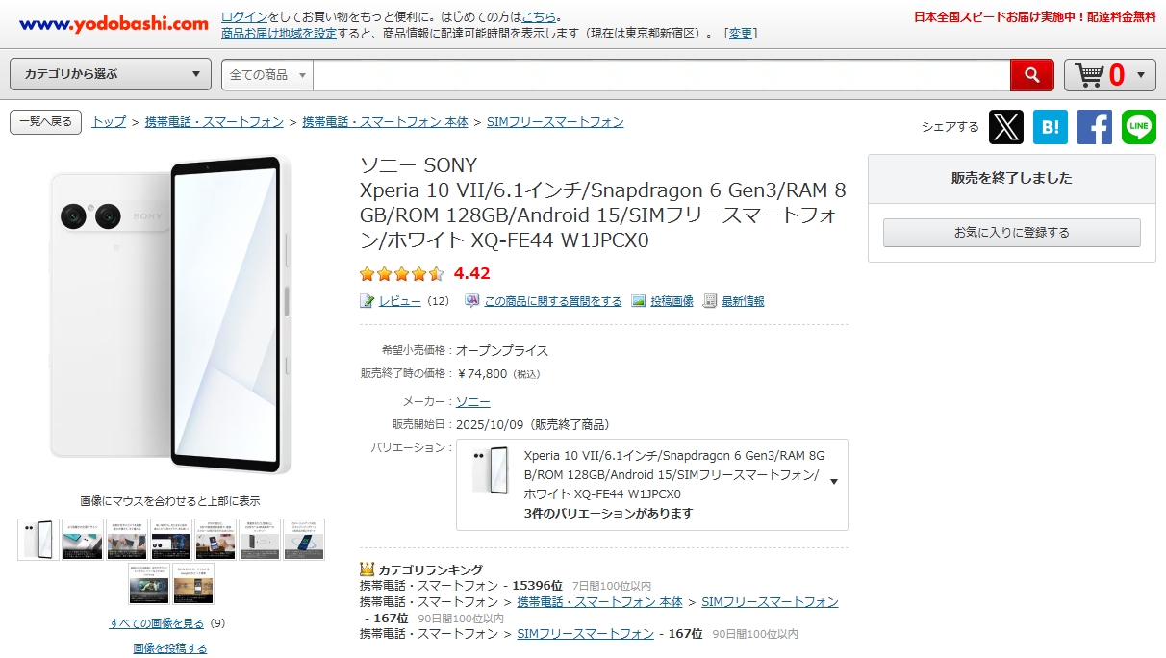Click the orange star rating

click(402, 274)
